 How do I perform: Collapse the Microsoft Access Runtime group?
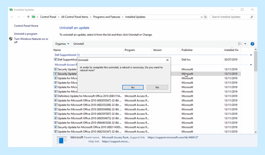click(251, 65)
